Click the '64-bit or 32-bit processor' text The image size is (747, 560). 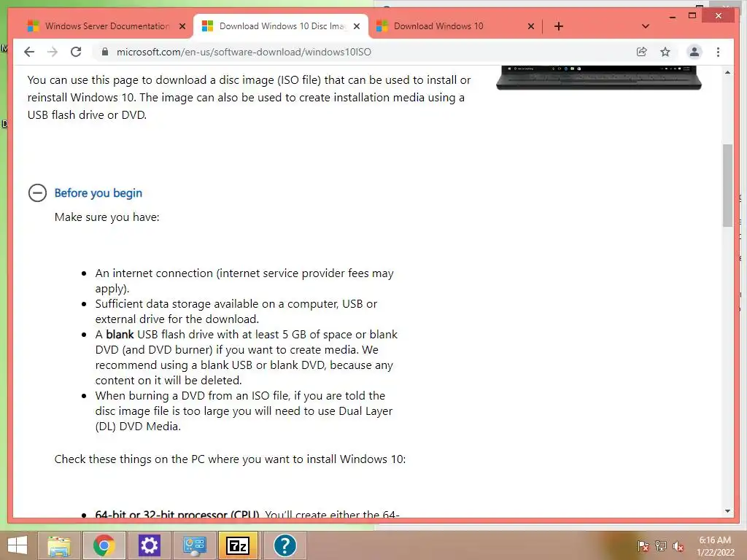click(x=177, y=514)
